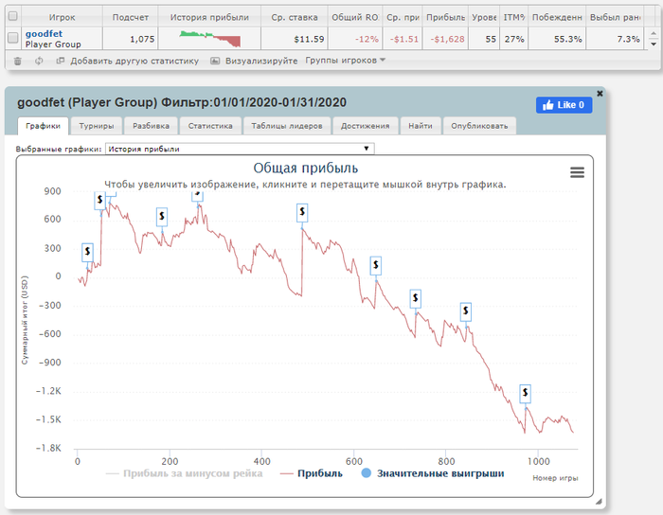Sort by Побежденн column header

[557, 17]
